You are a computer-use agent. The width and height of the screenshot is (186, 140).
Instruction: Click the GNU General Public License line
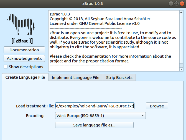[x=95, y=23]
